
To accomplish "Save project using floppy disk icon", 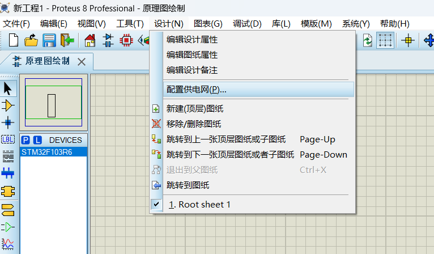I will click(49, 40).
